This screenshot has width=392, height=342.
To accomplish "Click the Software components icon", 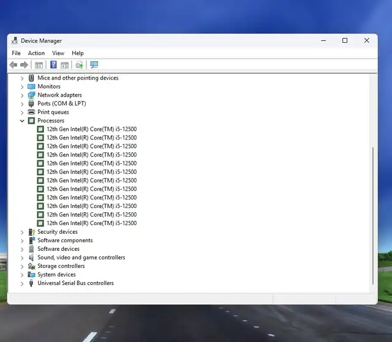I will (x=32, y=240).
